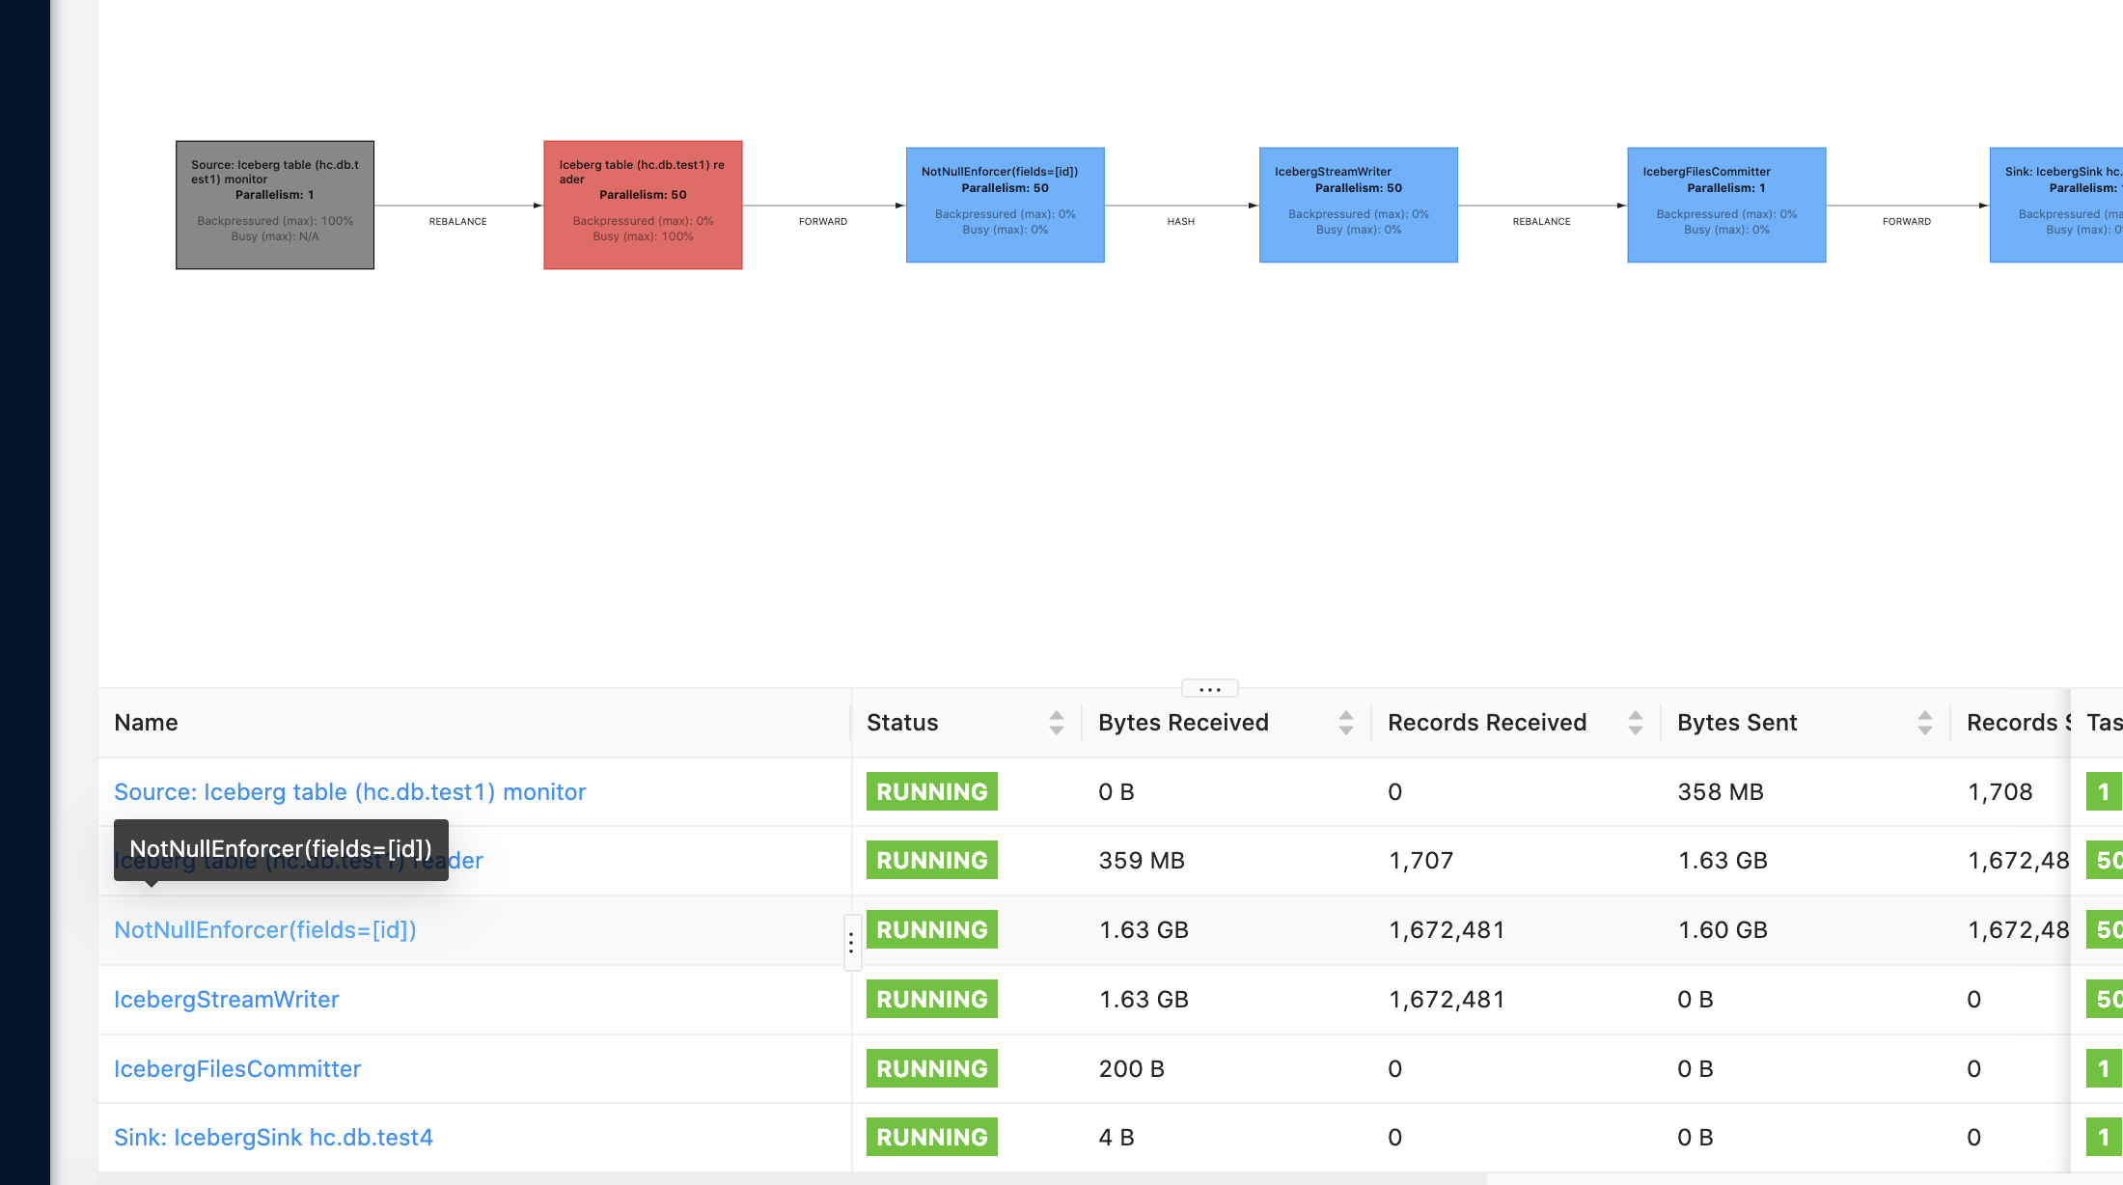Open IcebergFilesCommitter vertex link
This screenshot has height=1185, width=2123.
[x=237, y=1069]
